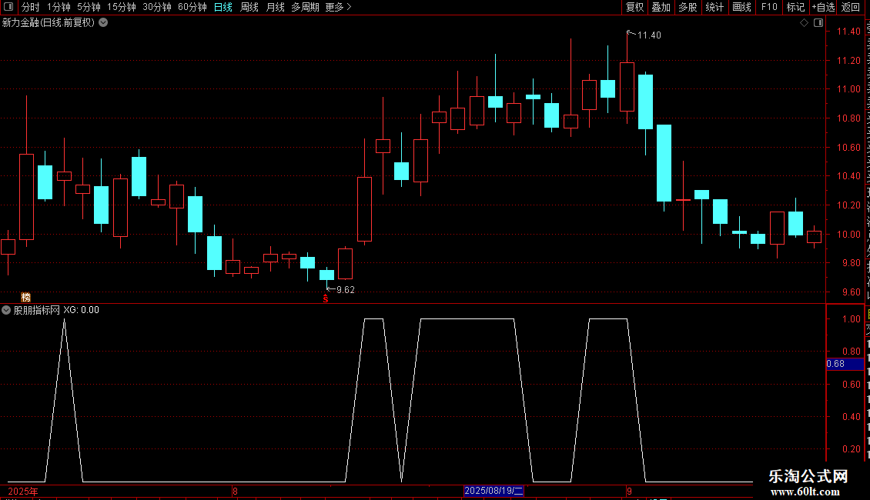Click the 叠加 overlay button
The image size is (870, 500).
coord(661,7)
